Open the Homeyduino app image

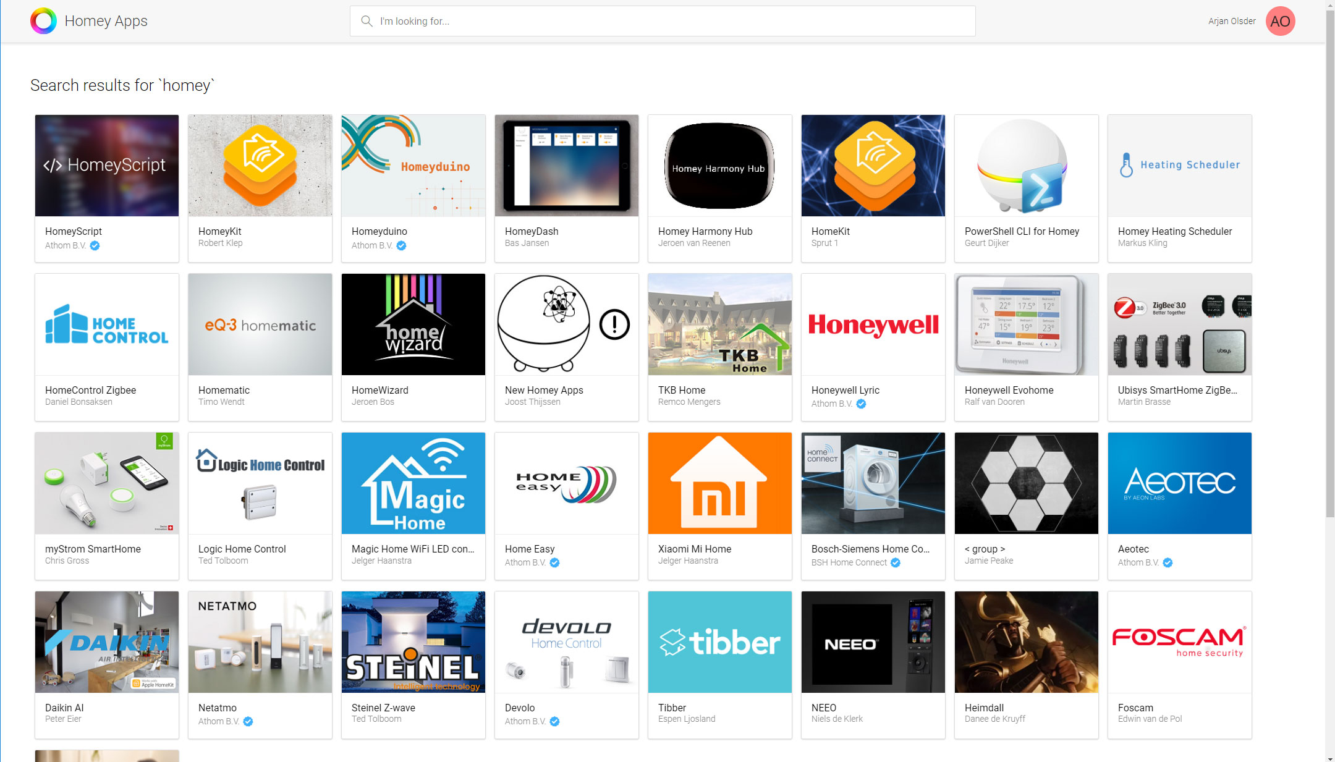coord(413,166)
